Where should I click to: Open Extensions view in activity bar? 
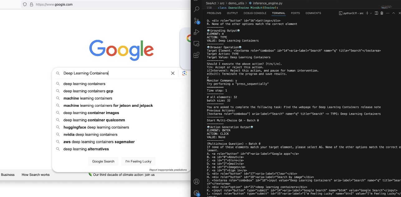(196, 55)
